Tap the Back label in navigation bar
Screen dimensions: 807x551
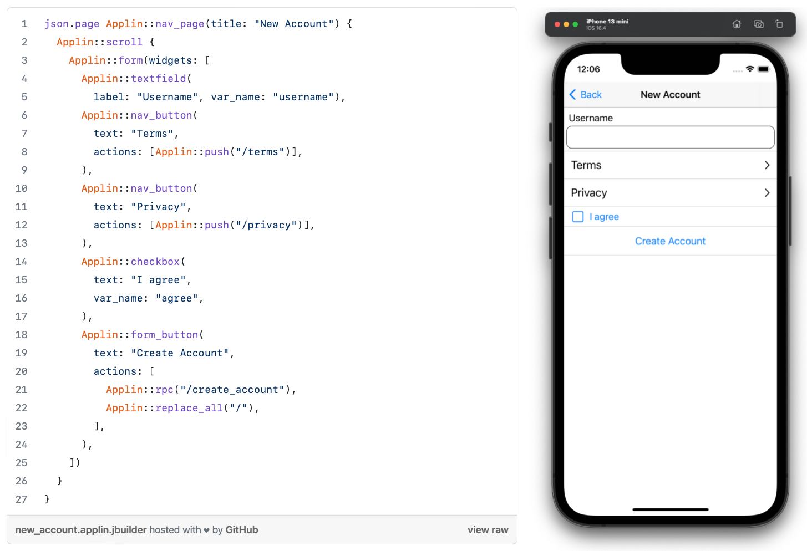[x=591, y=95]
